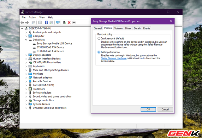Image resolution: width=202 pixels, height=138 pixels.
Task: Click Scan for hardware changes monitor icon
Action: tap(58, 23)
